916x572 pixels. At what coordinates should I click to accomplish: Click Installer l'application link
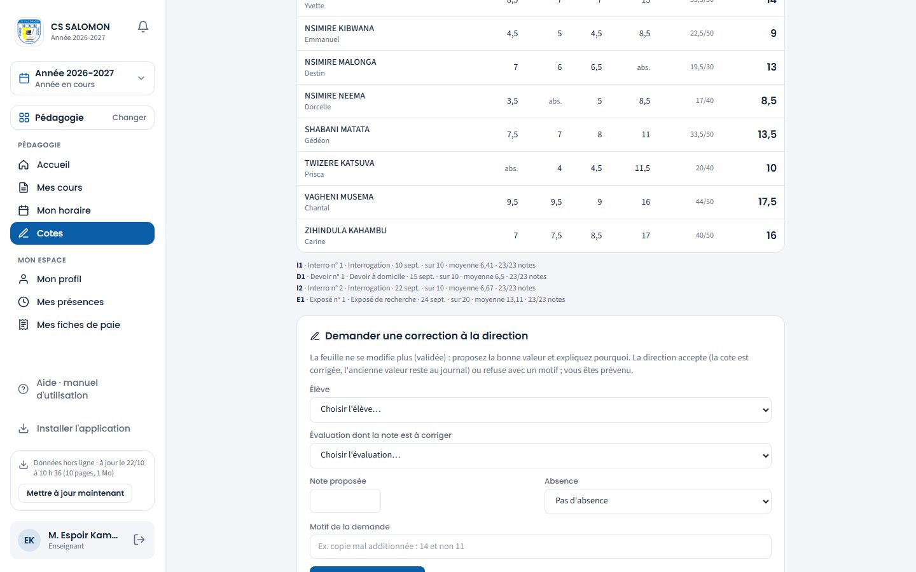click(82, 428)
